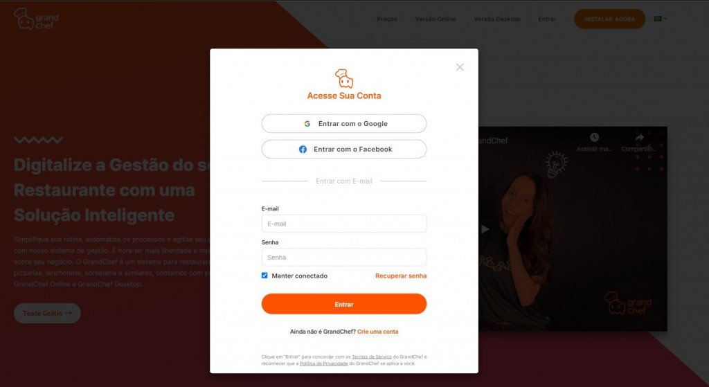Sign in with the Facebook button
709x387 pixels.
[344, 150]
